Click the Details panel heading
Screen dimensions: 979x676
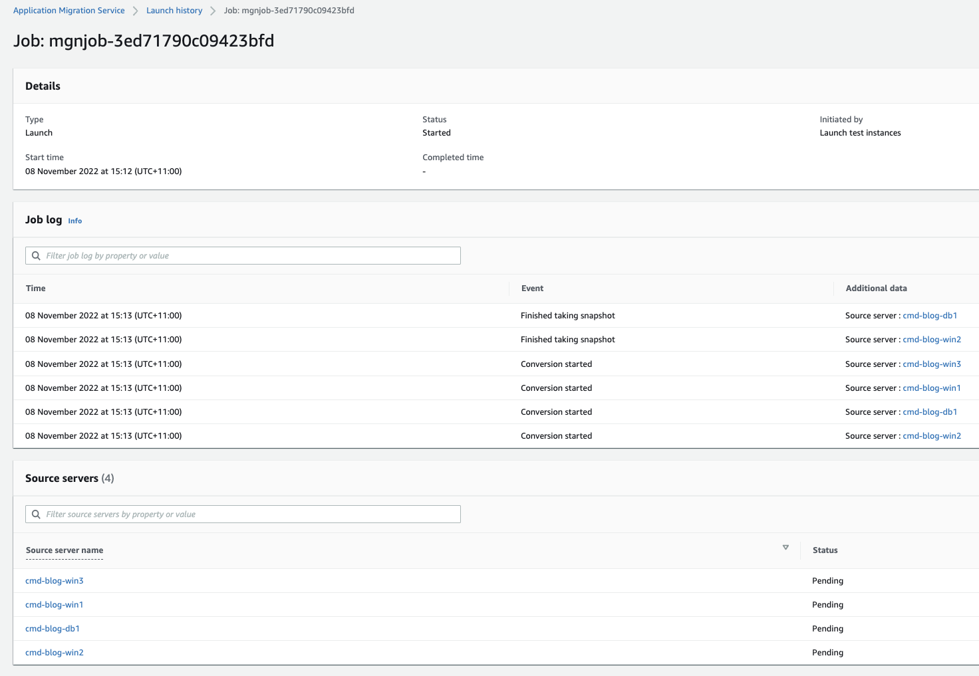coord(43,86)
